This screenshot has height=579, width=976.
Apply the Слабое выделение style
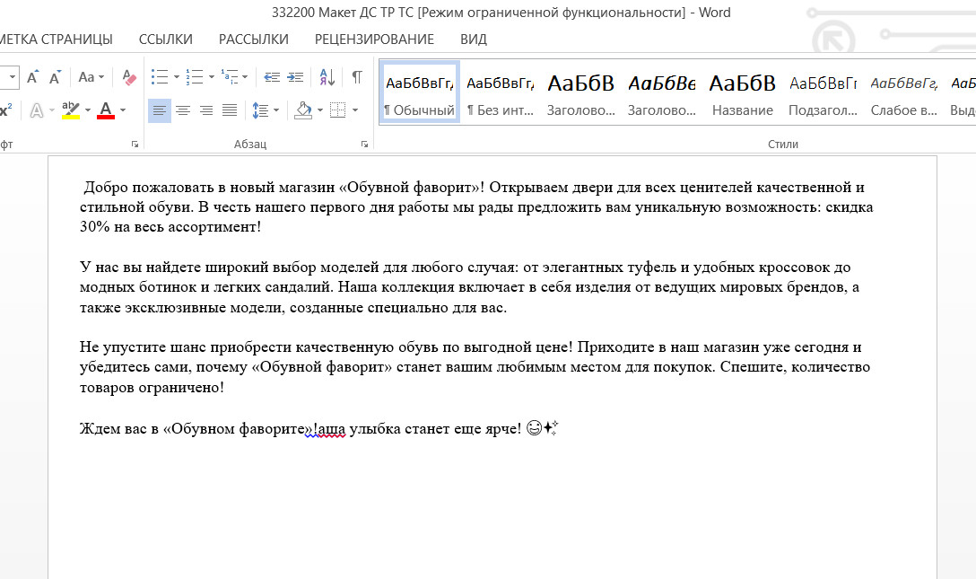point(904,92)
